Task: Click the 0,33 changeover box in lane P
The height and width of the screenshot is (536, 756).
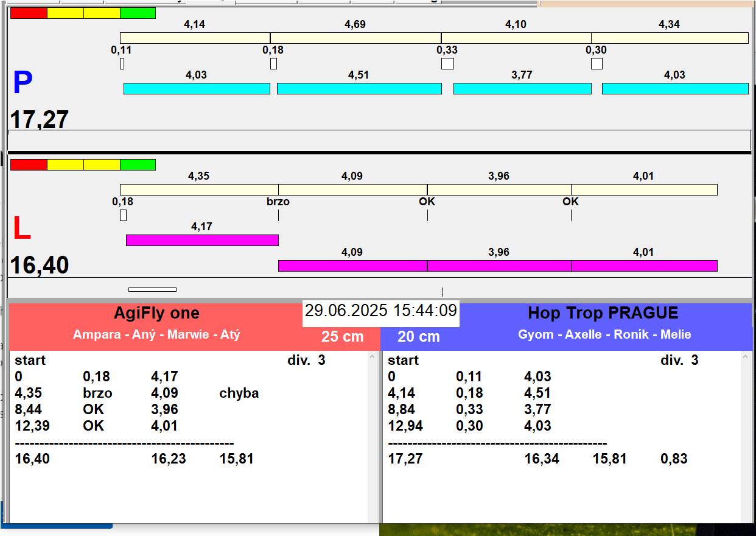Action: tap(447, 63)
